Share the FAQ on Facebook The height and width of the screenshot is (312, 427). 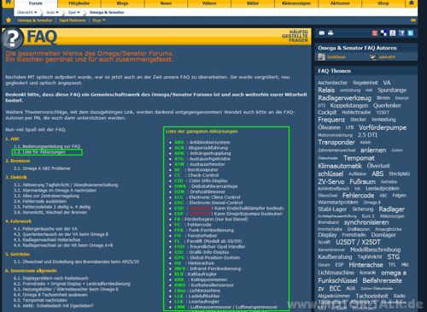pyautogui.click(x=401, y=33)
